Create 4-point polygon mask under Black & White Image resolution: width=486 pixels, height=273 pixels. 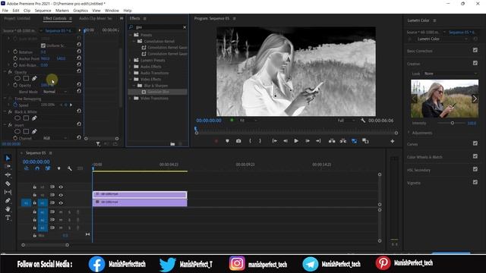click(26, 118)
